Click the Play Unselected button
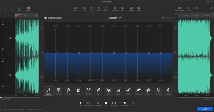Viewport: 214px width, 112px height. [97, 103]
